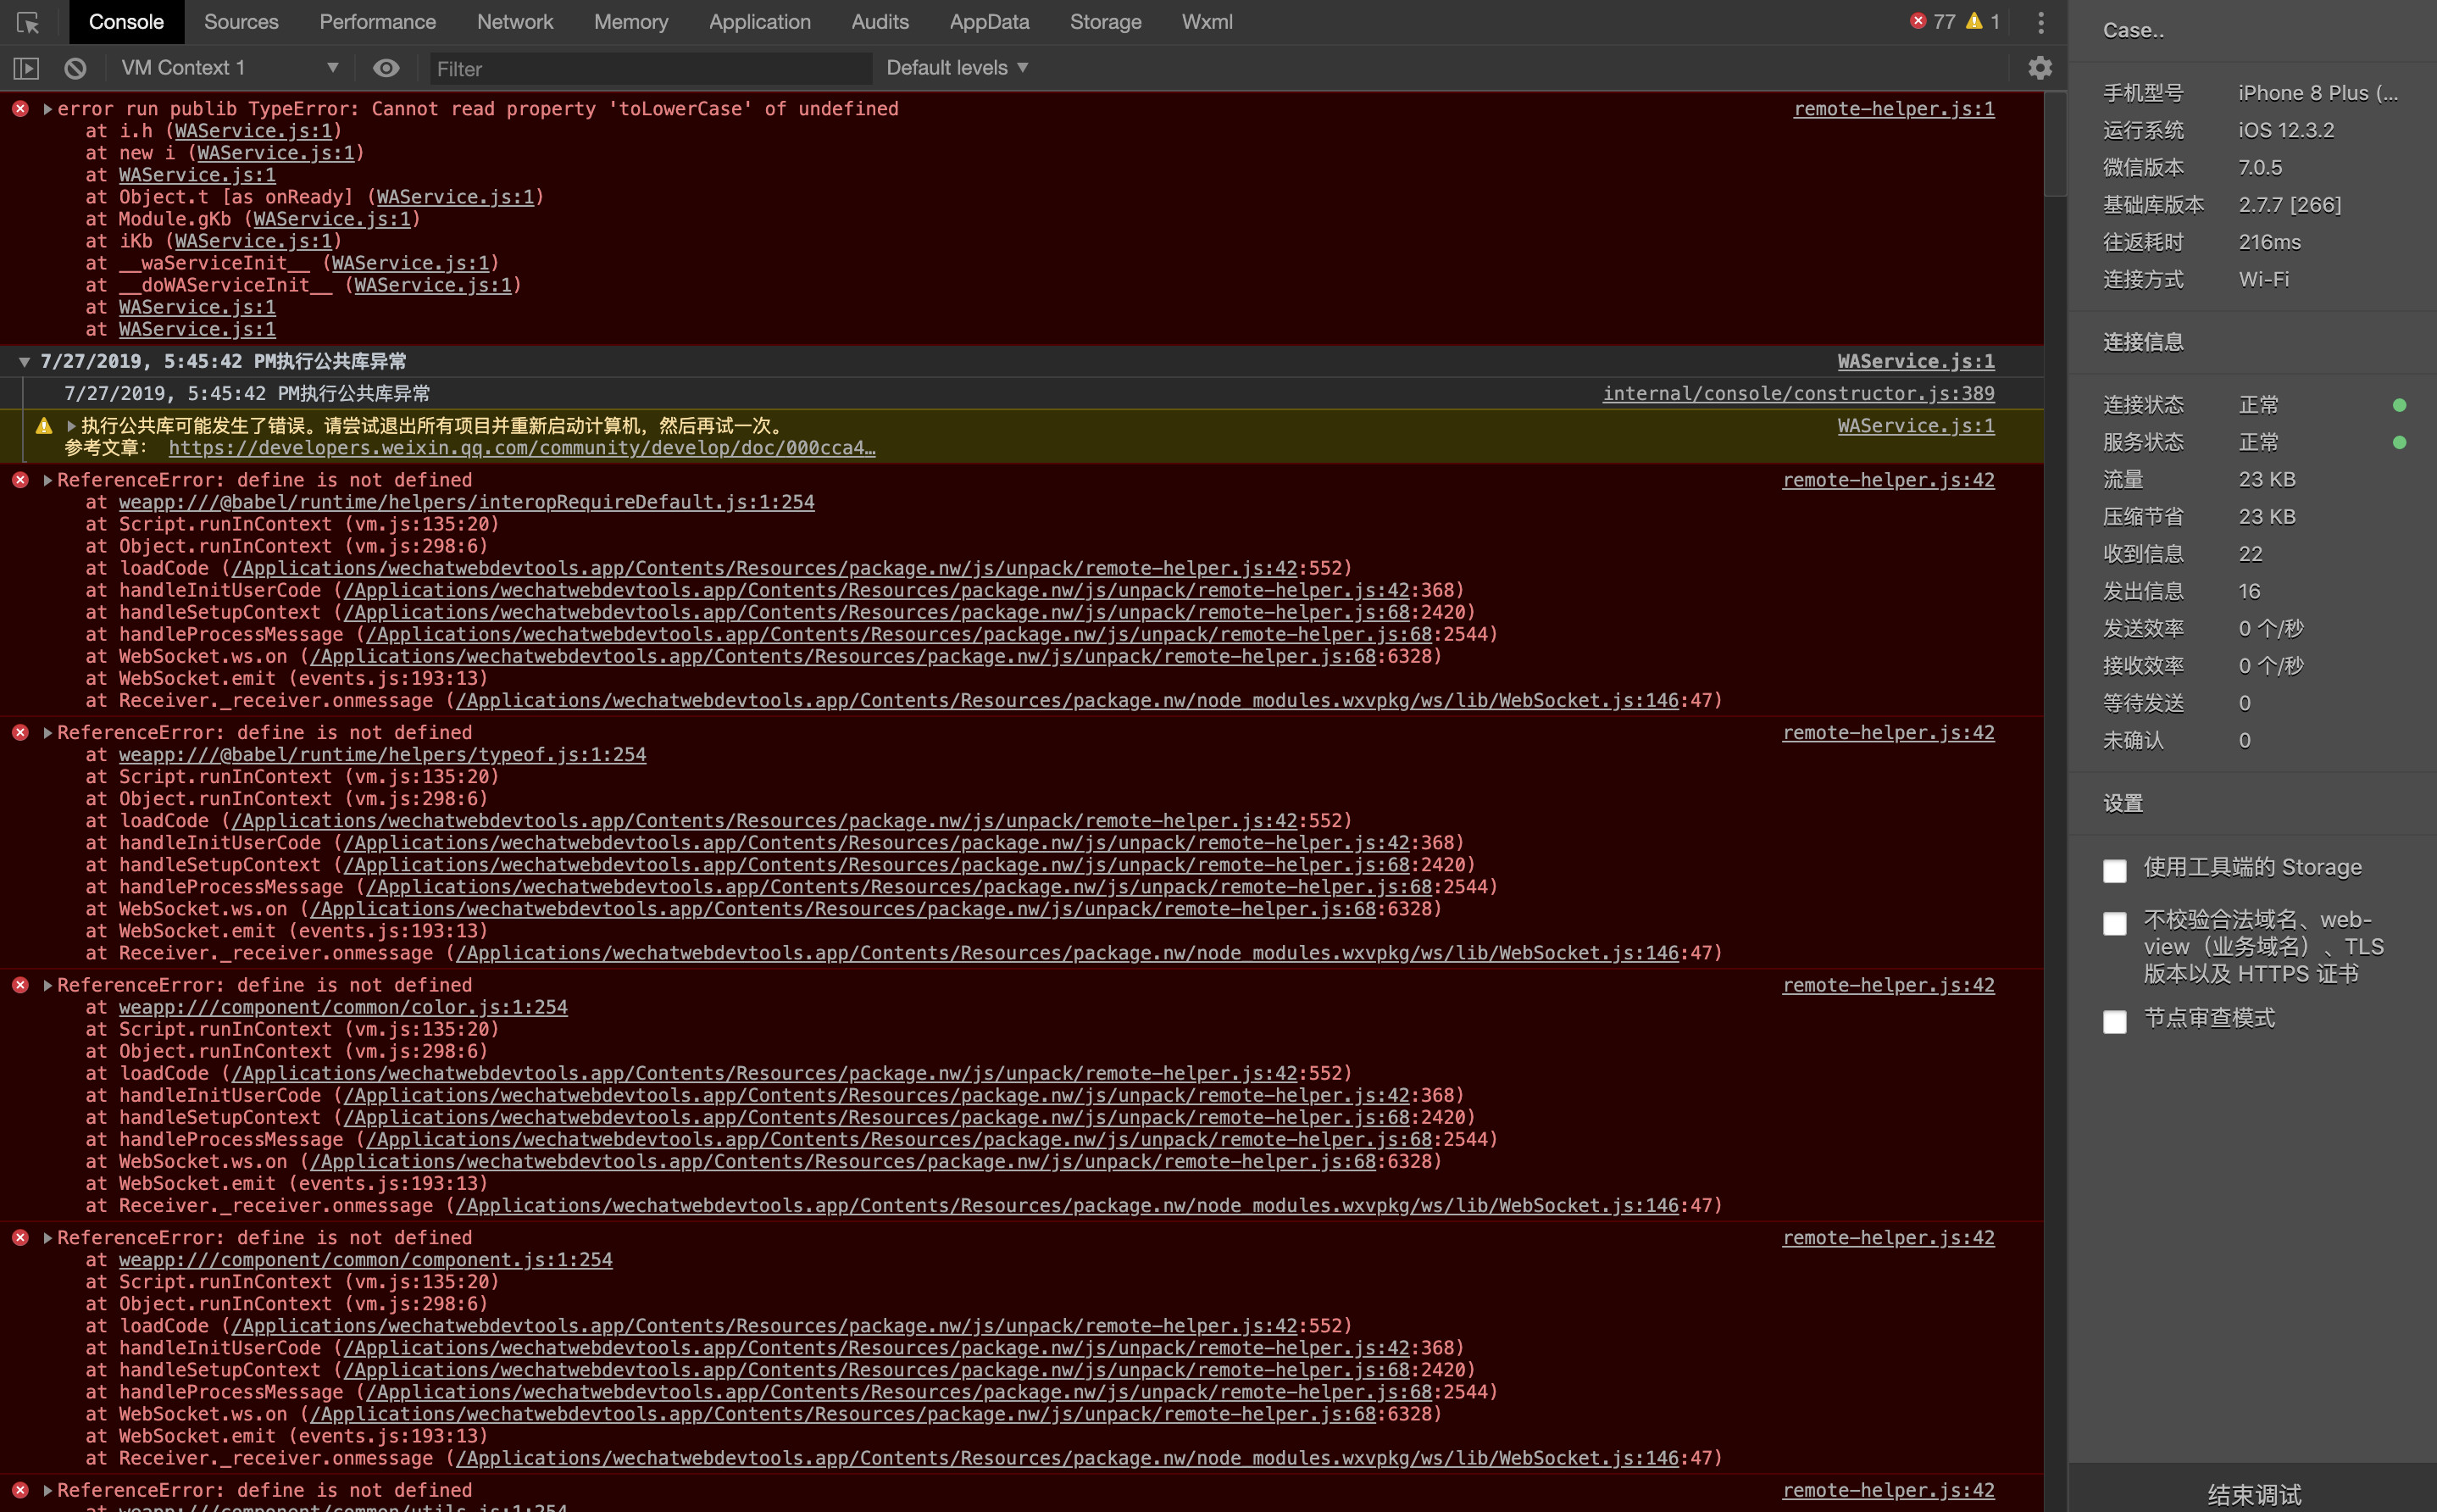The height and width of the screenshot is (1512, 2437).
Task: Click the Case.. title in the side panel
Action: coord(2132,31)
